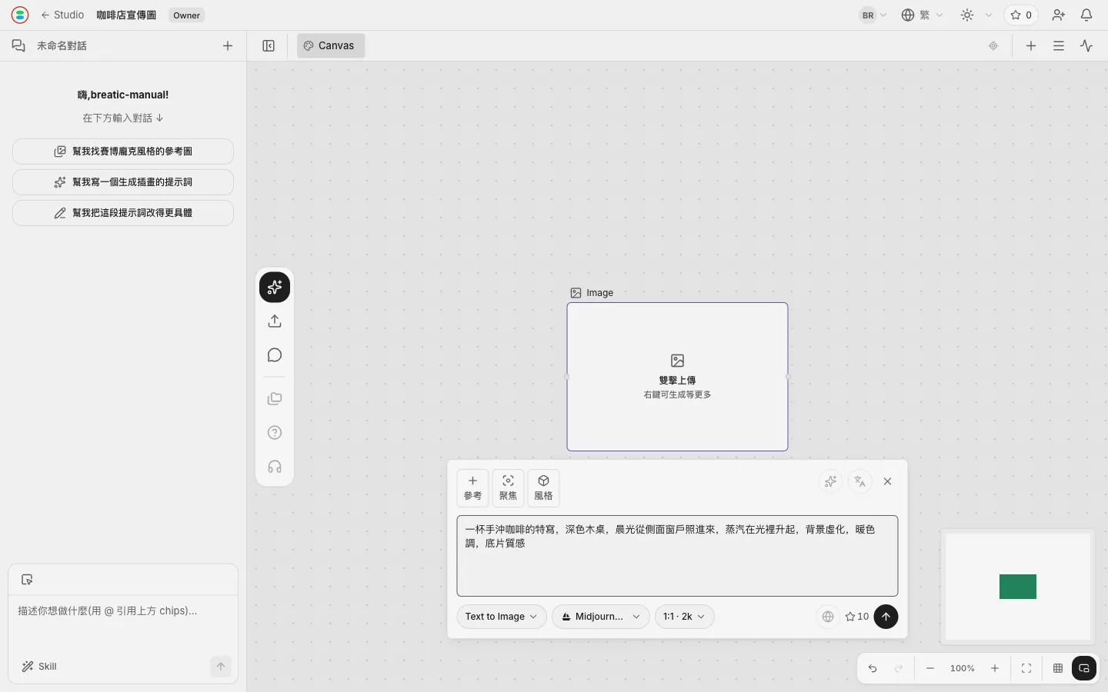Click inside the prompt text area
Image resolution: width=1108 pixels, height=692 pixels.
coord(677,556)
